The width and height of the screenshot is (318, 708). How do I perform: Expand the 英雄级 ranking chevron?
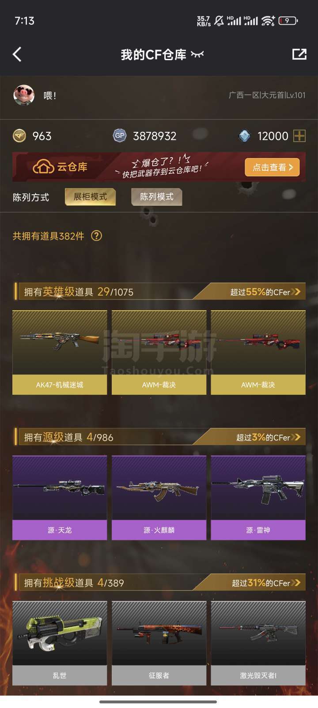[296, 292]
